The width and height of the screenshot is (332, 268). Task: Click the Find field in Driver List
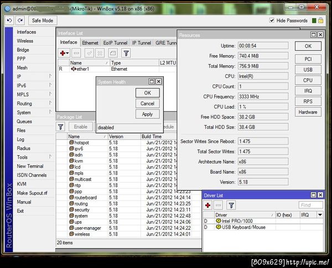tap(310, 205)
